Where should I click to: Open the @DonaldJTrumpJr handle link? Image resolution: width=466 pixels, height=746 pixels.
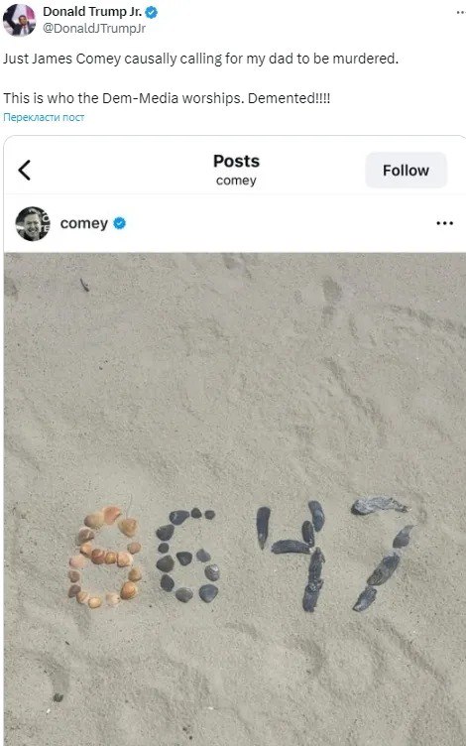click(x=94, y=29)
